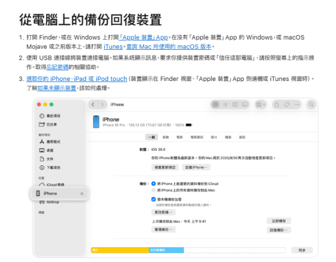This screenshot has height=262, width=336.
Task: Open the 查詢 Mac 所使用的 macOS 版本 link
Action: pos(169,46)
